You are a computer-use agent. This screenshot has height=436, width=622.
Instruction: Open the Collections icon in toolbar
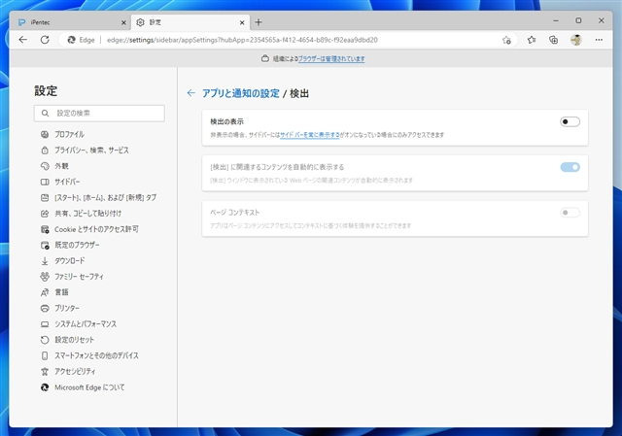coord(553,40)
